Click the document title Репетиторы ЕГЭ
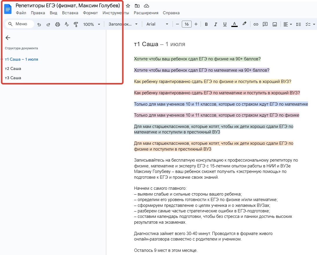317x255 pixels. 68,6
